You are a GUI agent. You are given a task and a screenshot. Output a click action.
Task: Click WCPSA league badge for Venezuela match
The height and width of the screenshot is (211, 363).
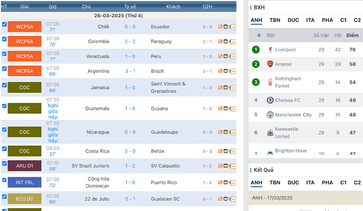coord(24,56)
